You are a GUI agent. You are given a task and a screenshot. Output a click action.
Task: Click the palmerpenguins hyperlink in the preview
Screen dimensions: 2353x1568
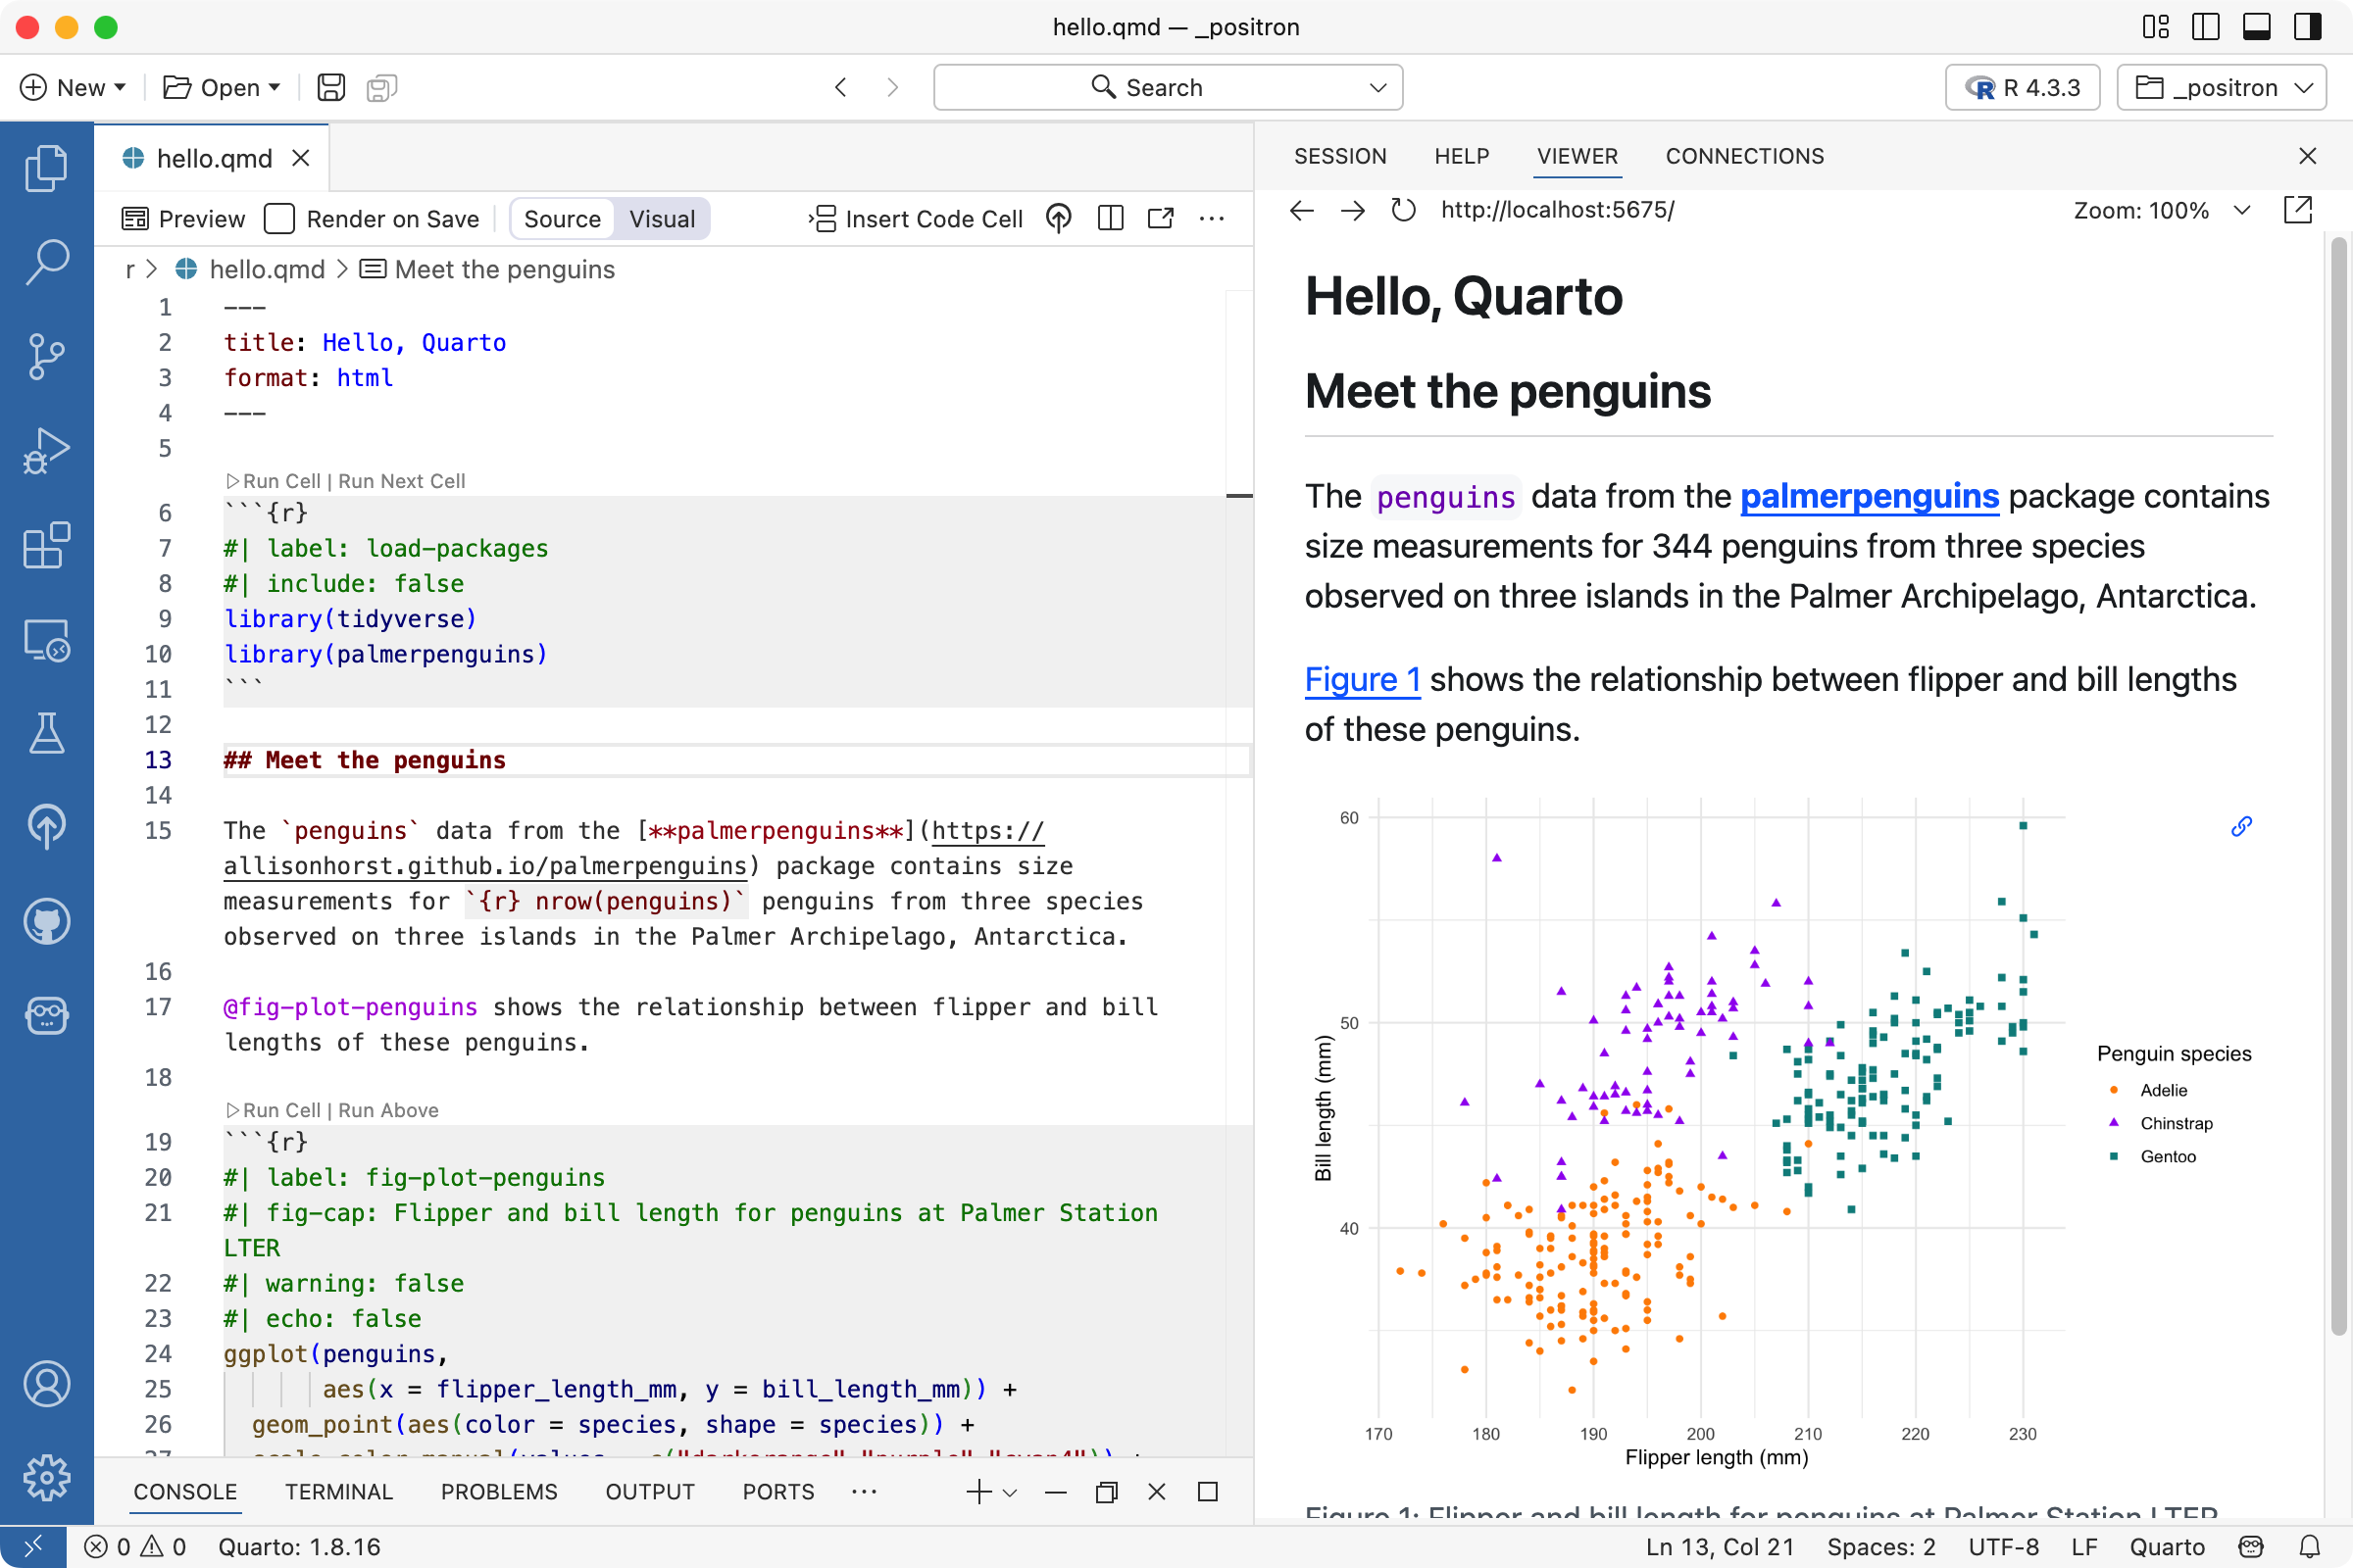pyautogui.click(x=1869, y=496)
